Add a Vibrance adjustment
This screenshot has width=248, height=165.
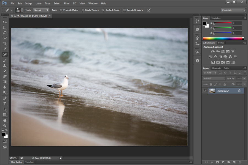coord(233,51)
